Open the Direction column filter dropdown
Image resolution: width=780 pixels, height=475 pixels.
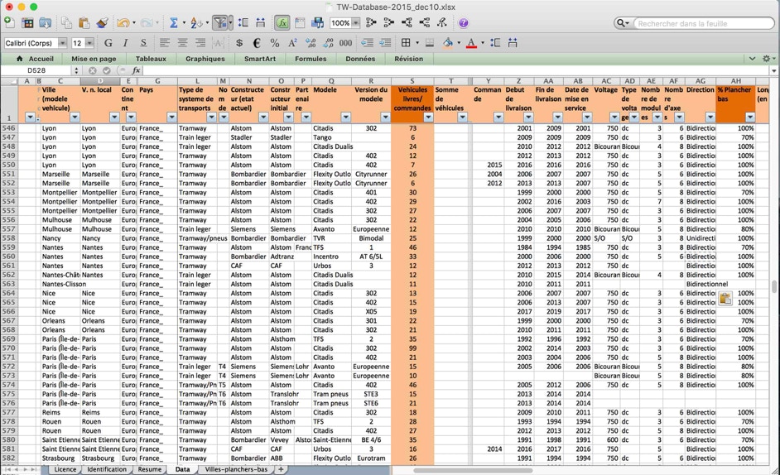click(x=710, y=118)
